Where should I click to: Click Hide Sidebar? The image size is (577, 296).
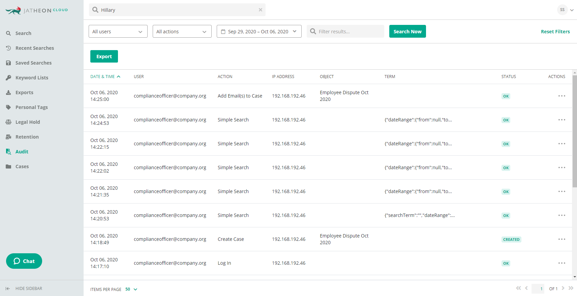pos(24,289)
